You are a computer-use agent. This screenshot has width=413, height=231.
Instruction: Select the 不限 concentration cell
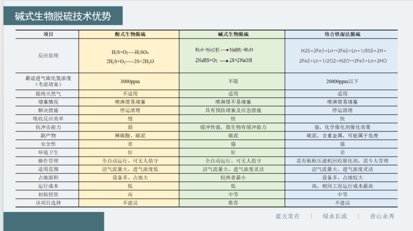click(x=232, y=81)
